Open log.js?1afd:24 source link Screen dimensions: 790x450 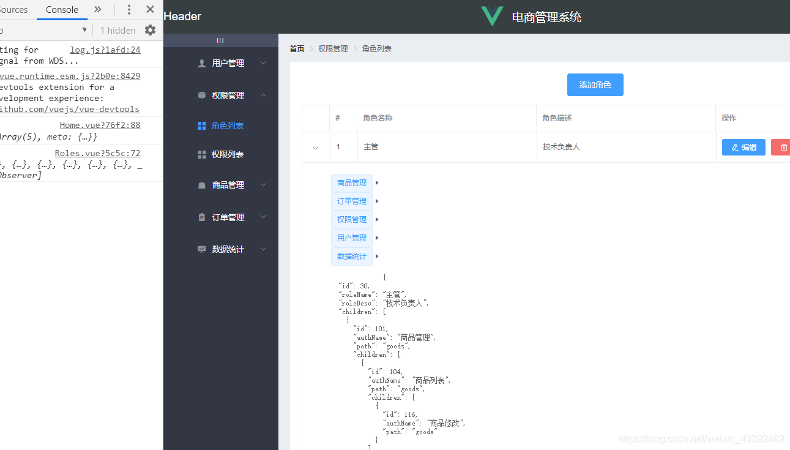(105, 50)
